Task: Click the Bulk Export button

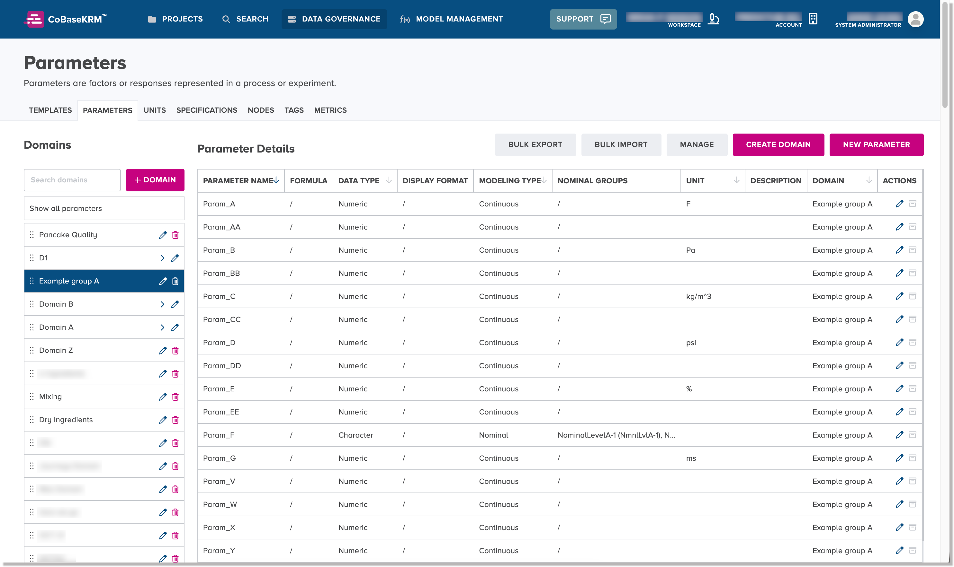Action: pyautogui.click(x=535, y=144)
